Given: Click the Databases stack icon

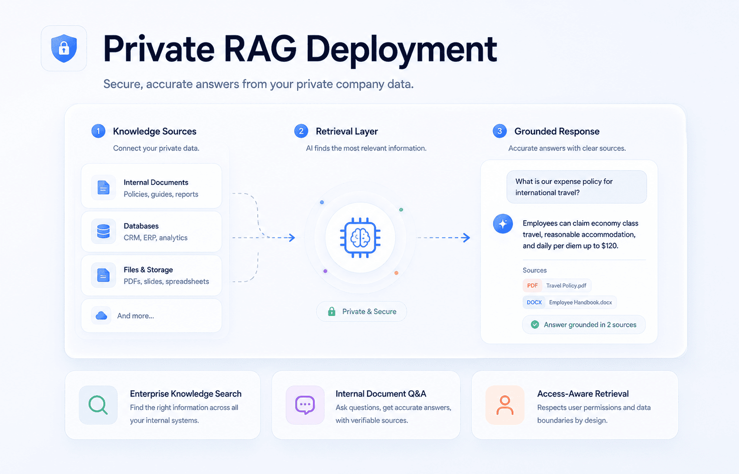Looking at the screenshot, I should (103, 231).
